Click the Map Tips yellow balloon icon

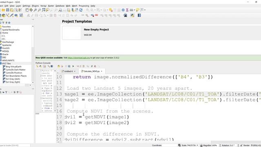click(137, 10)
